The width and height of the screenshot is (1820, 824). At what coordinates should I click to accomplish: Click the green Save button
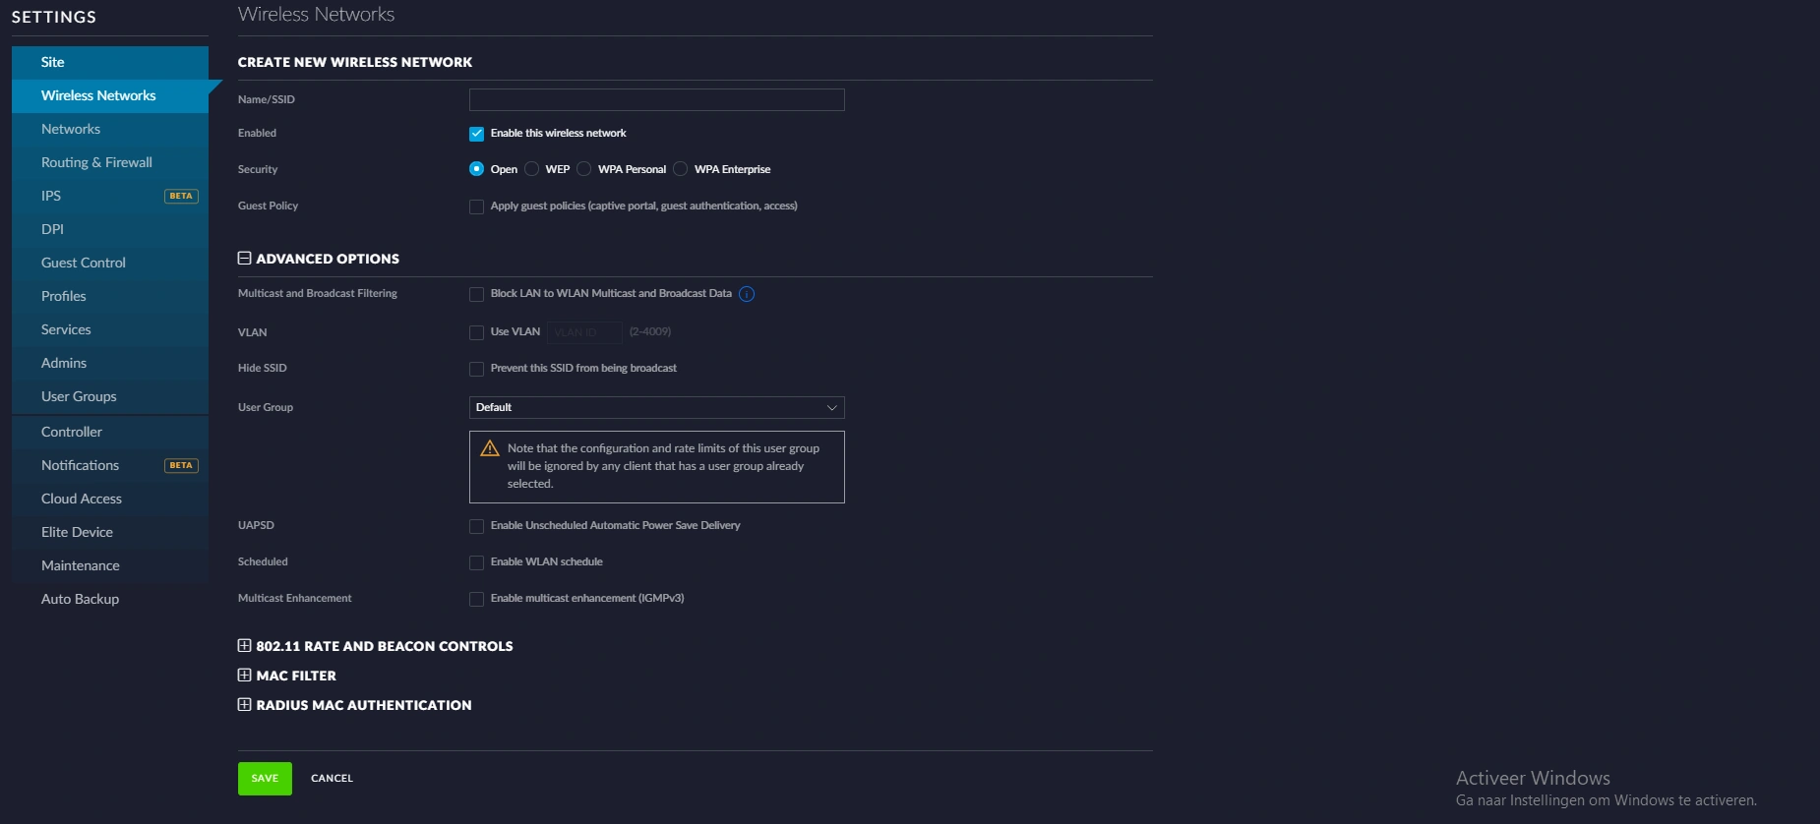click(x=265, y=778)
